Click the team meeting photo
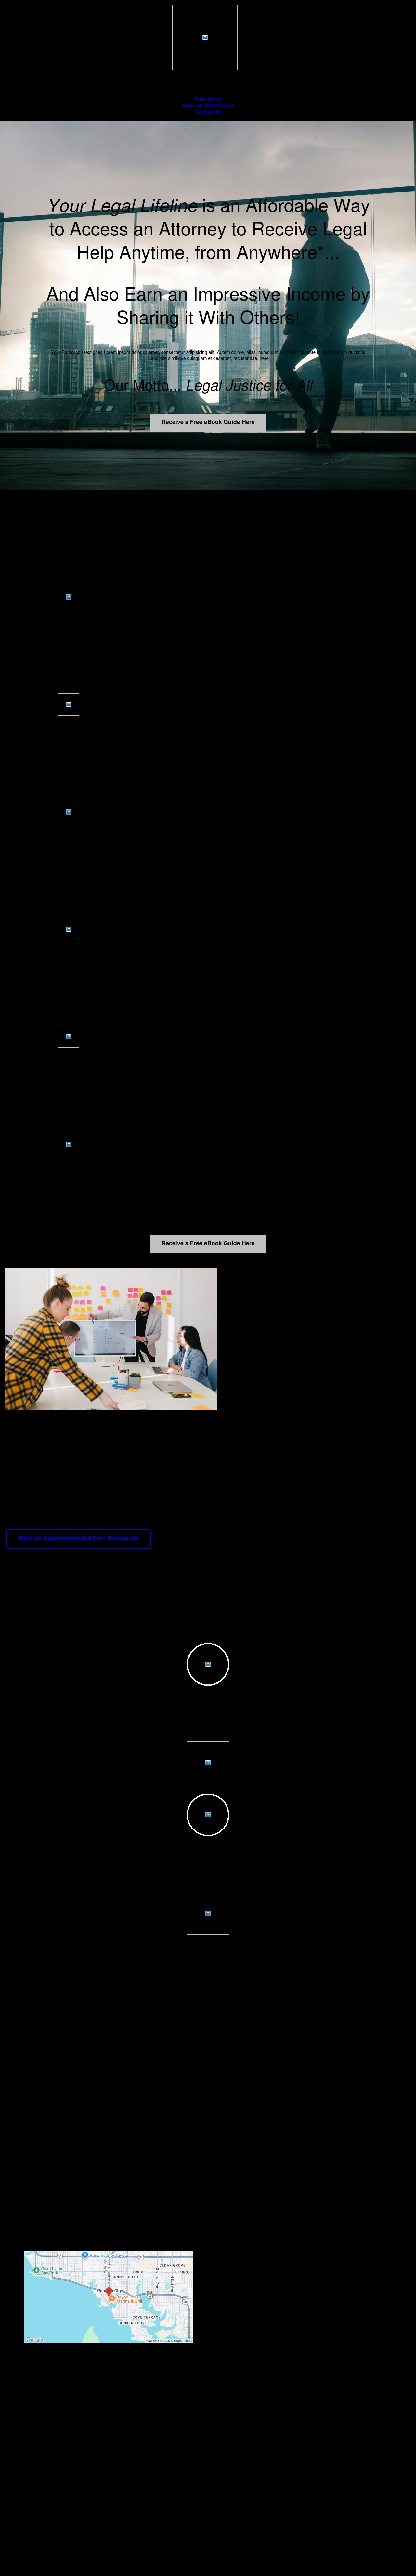The image size is (416, 2576). (x=111, y=1339)
